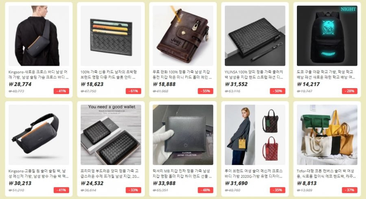Open the black Kingsons shoulder sling bag image

[x=39, y=135]
